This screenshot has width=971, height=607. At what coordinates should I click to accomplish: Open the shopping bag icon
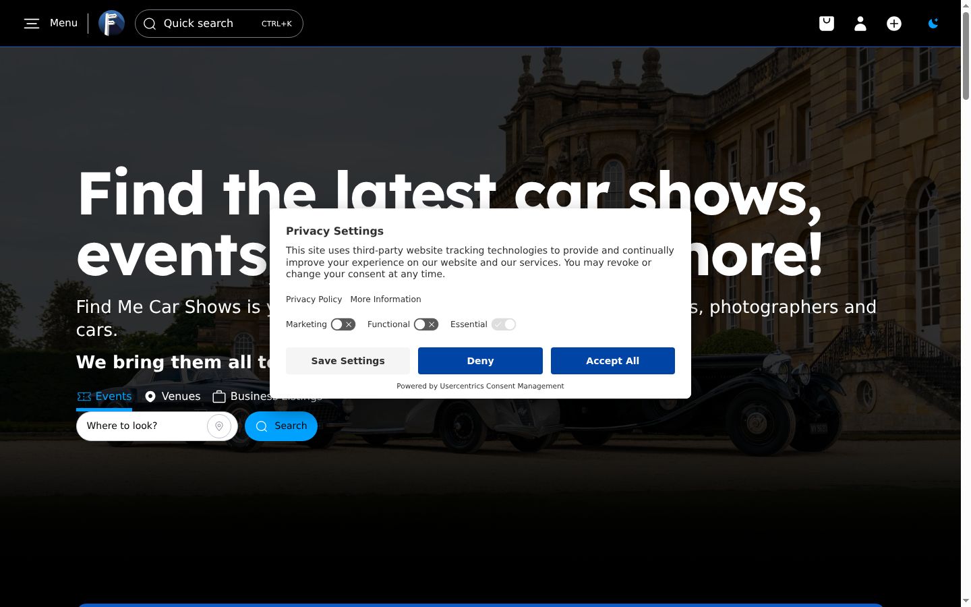(827, 24)
